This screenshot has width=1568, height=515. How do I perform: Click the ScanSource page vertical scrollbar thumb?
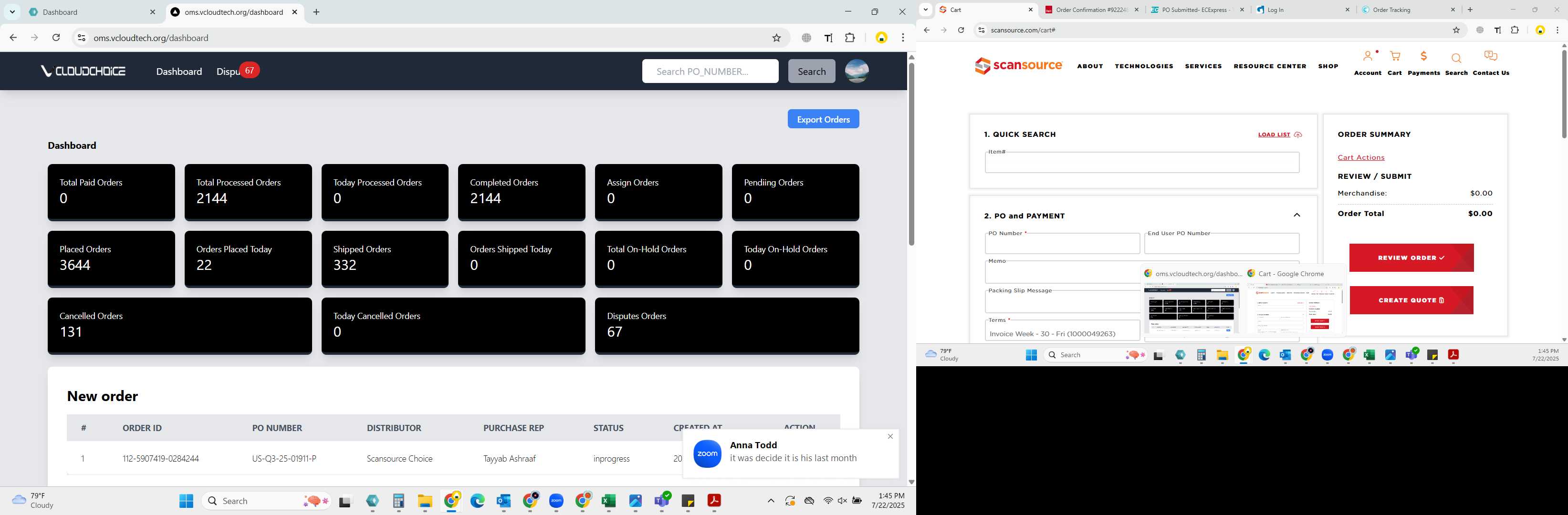[x=1564, y=94]
